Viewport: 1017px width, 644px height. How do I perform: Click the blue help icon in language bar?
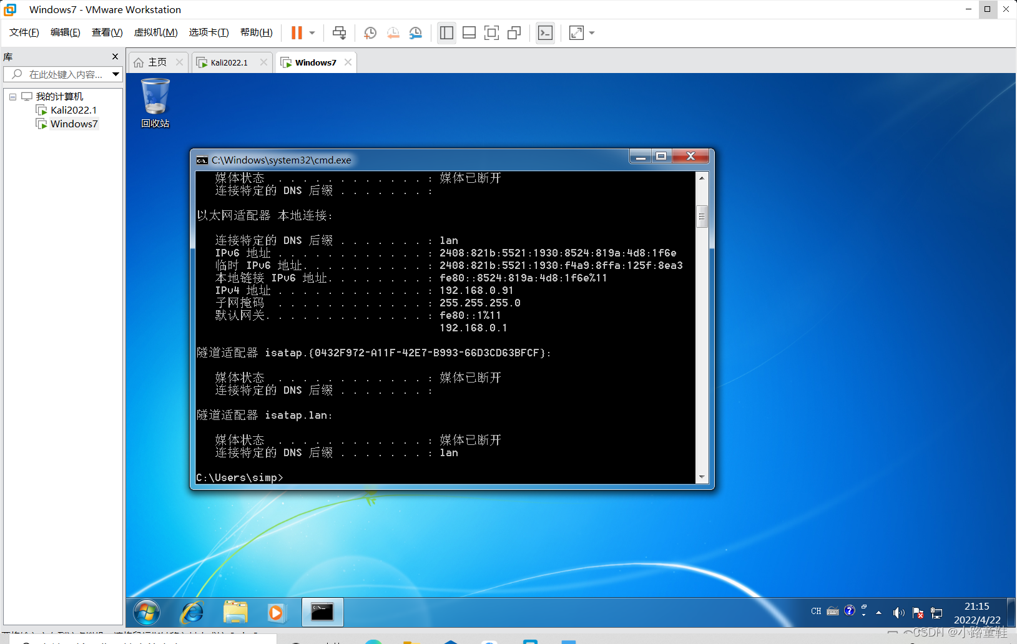pyautogui.click(x=849, y=610)
